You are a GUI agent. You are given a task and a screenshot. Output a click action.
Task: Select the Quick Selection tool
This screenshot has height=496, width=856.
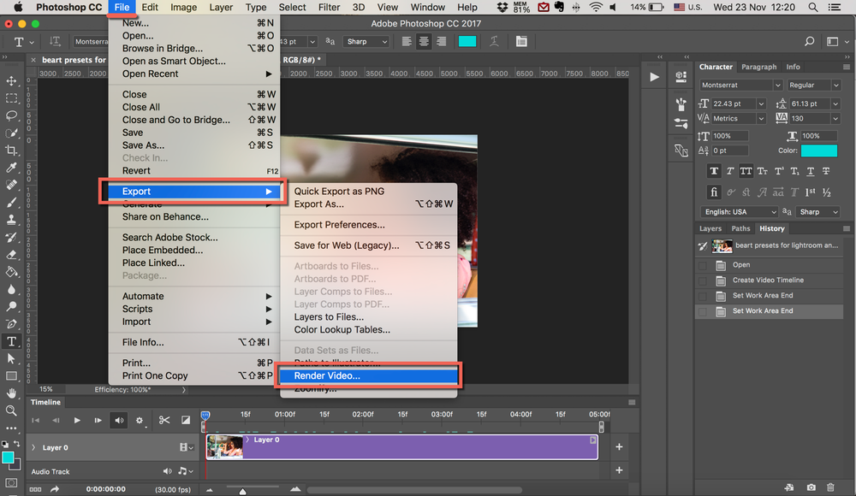[11, 133]
